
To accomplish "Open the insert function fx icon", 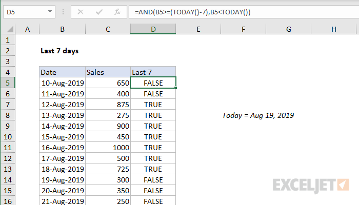I will click(x=117, y=12).
